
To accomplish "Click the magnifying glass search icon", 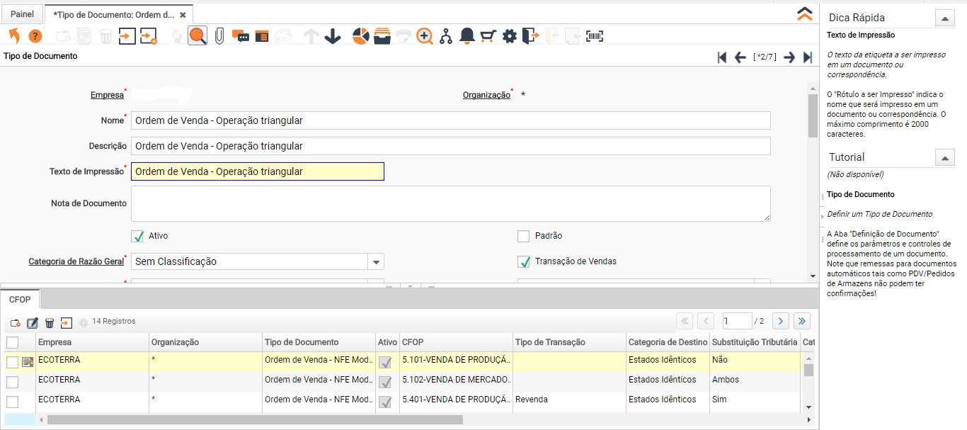I will pos(198,36).
